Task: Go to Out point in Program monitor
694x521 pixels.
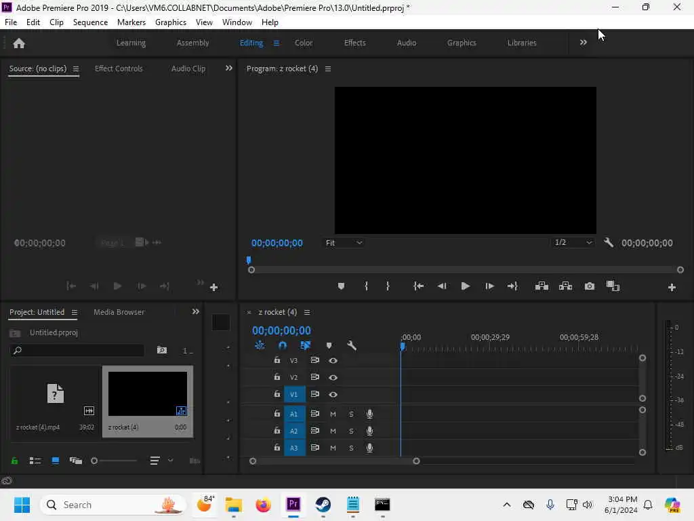Action: [512, 286]
